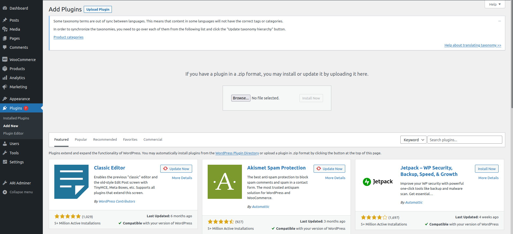View More Details for Classic Editor
The width and height of the screenshot is (513, 234).
point(182,178)
